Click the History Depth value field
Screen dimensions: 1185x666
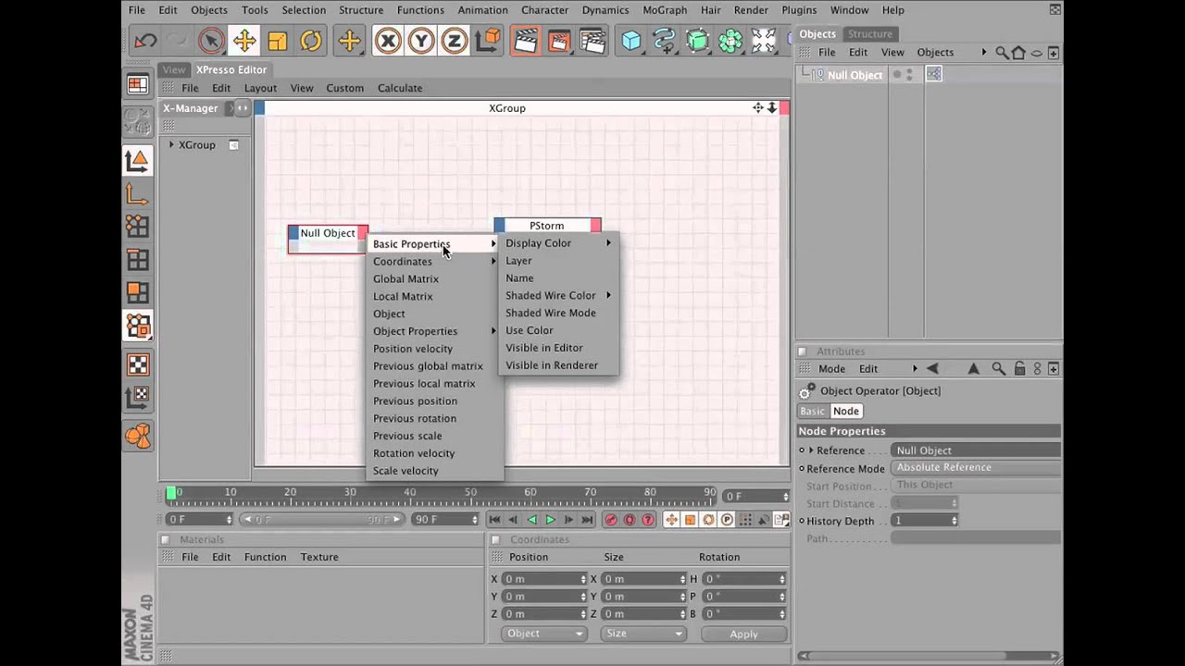[x=926, y=521]
